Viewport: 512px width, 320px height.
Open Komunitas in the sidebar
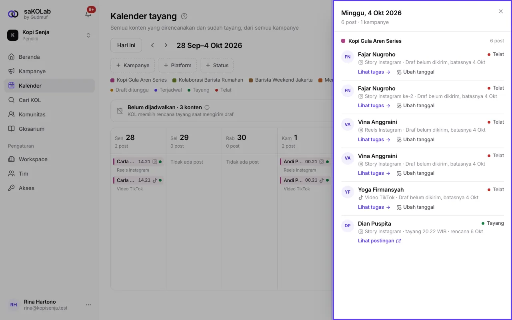click(x=50, y=114)
